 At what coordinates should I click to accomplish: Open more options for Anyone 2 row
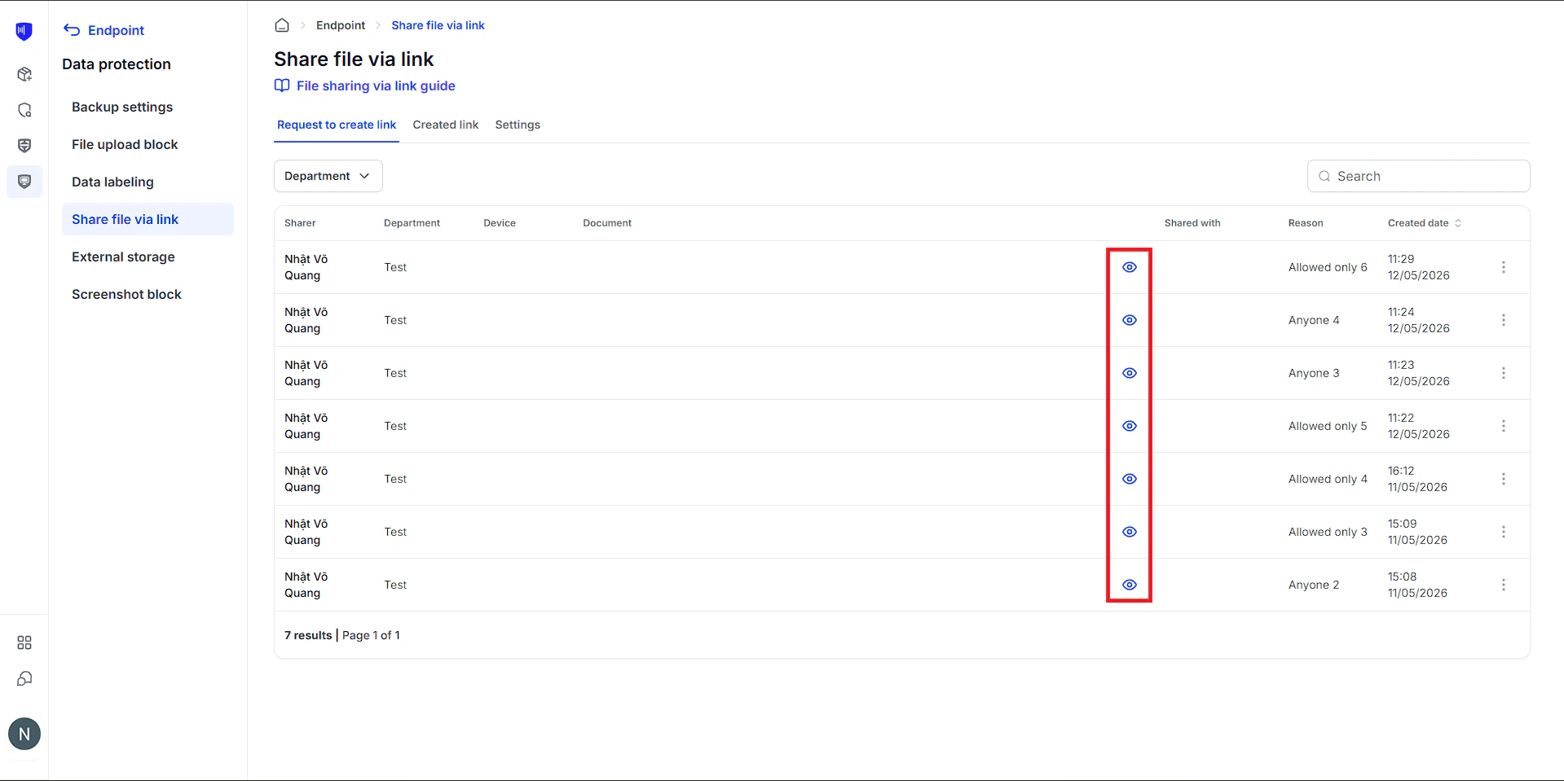(1504, 585)
